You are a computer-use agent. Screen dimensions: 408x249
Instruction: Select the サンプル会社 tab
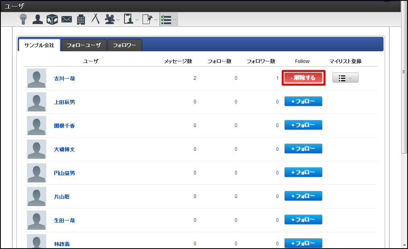(39, 45)
